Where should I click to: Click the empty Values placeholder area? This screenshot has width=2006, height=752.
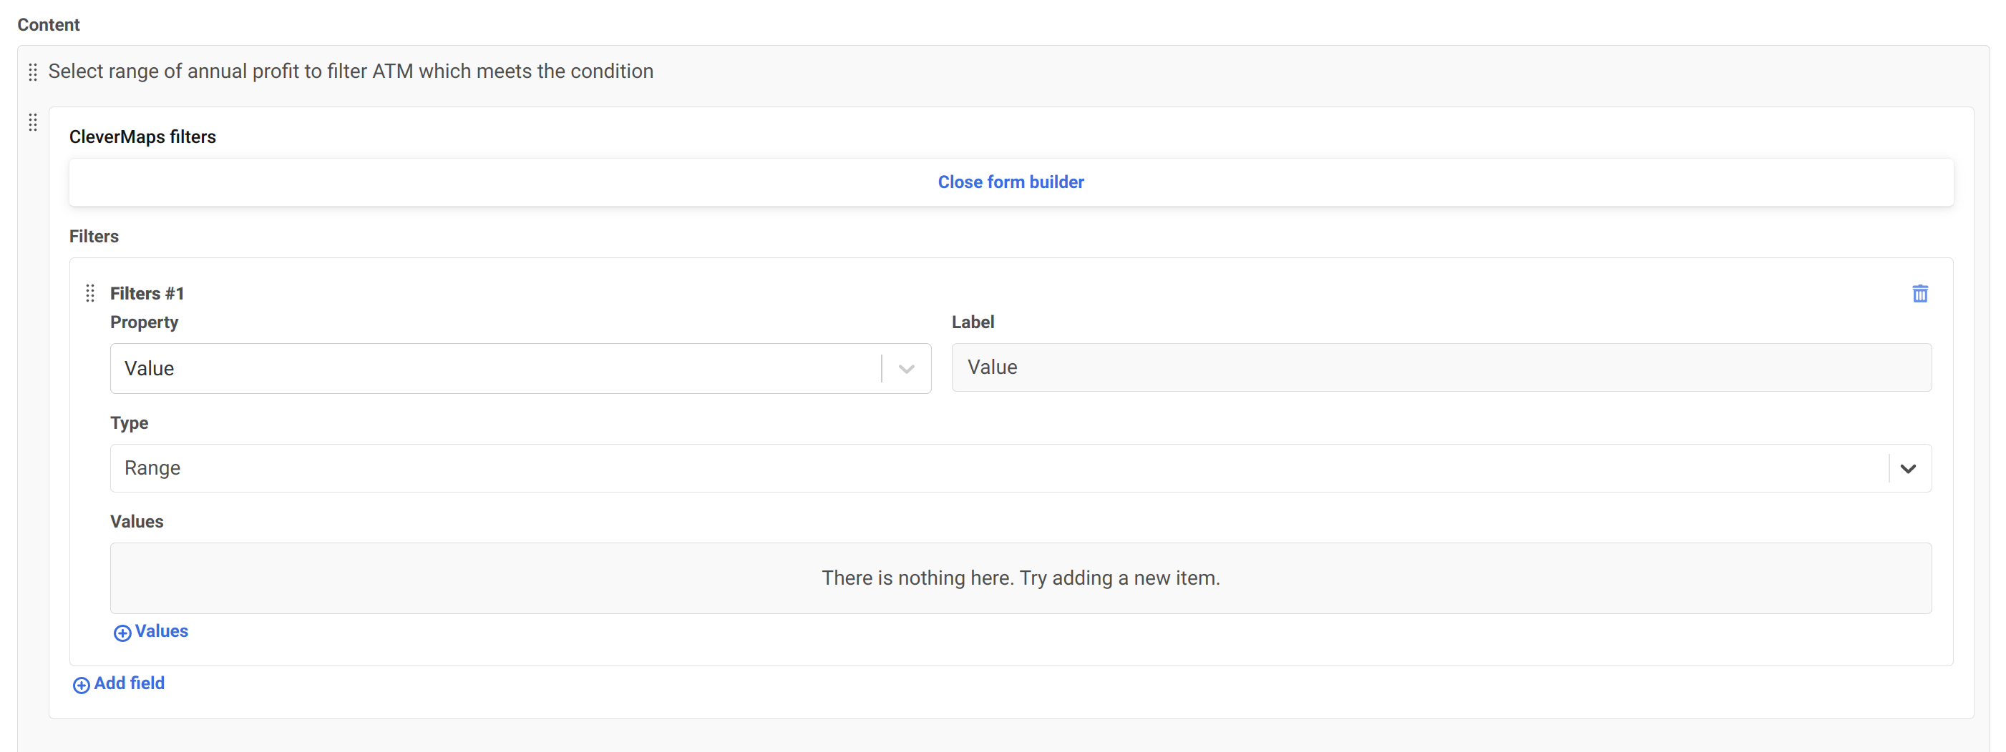click(1020, 578)
